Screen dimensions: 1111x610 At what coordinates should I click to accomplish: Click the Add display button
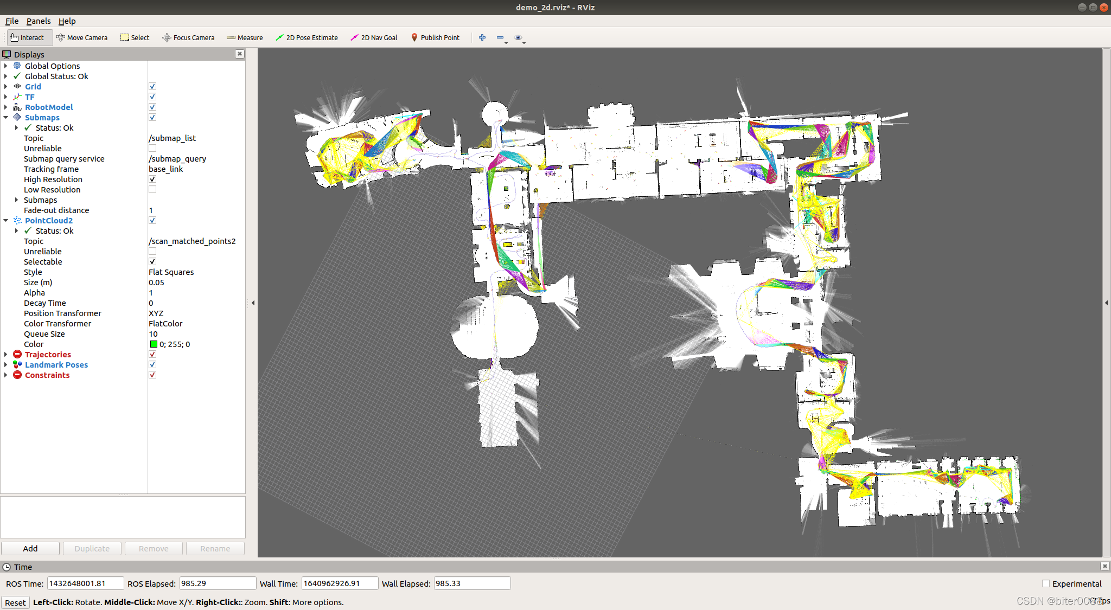(30, 548)
